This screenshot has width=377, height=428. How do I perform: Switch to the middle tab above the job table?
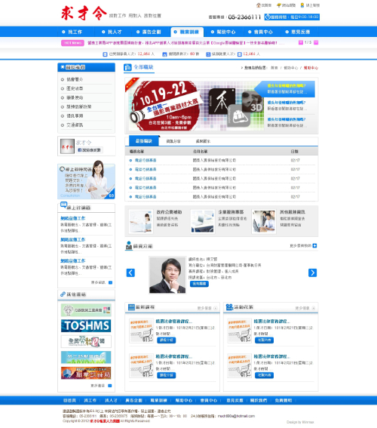pos(173,141)
